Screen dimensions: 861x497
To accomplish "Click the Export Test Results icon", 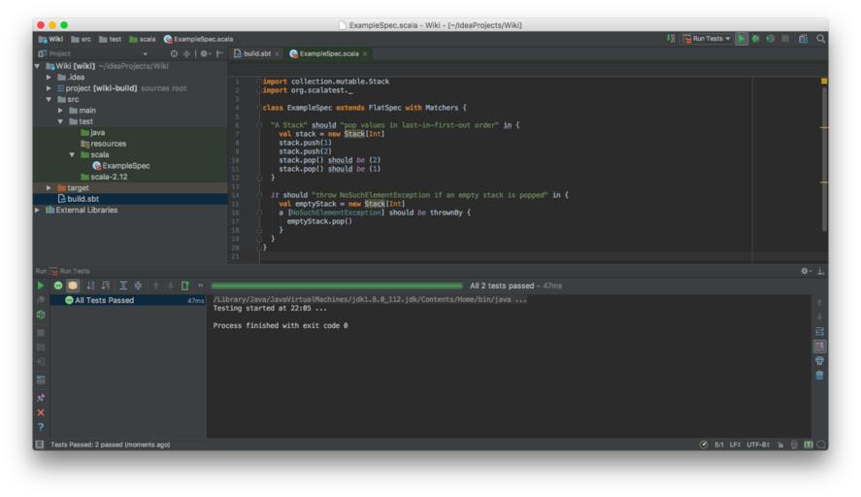I will tap(184, 286).
